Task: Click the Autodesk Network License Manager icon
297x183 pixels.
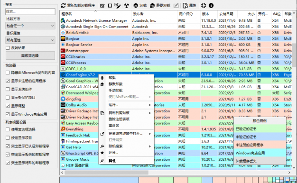Action: coord(63,20)
